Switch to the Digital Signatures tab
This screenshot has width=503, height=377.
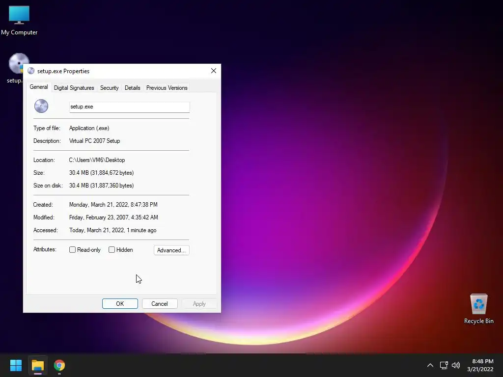point(74,88)
